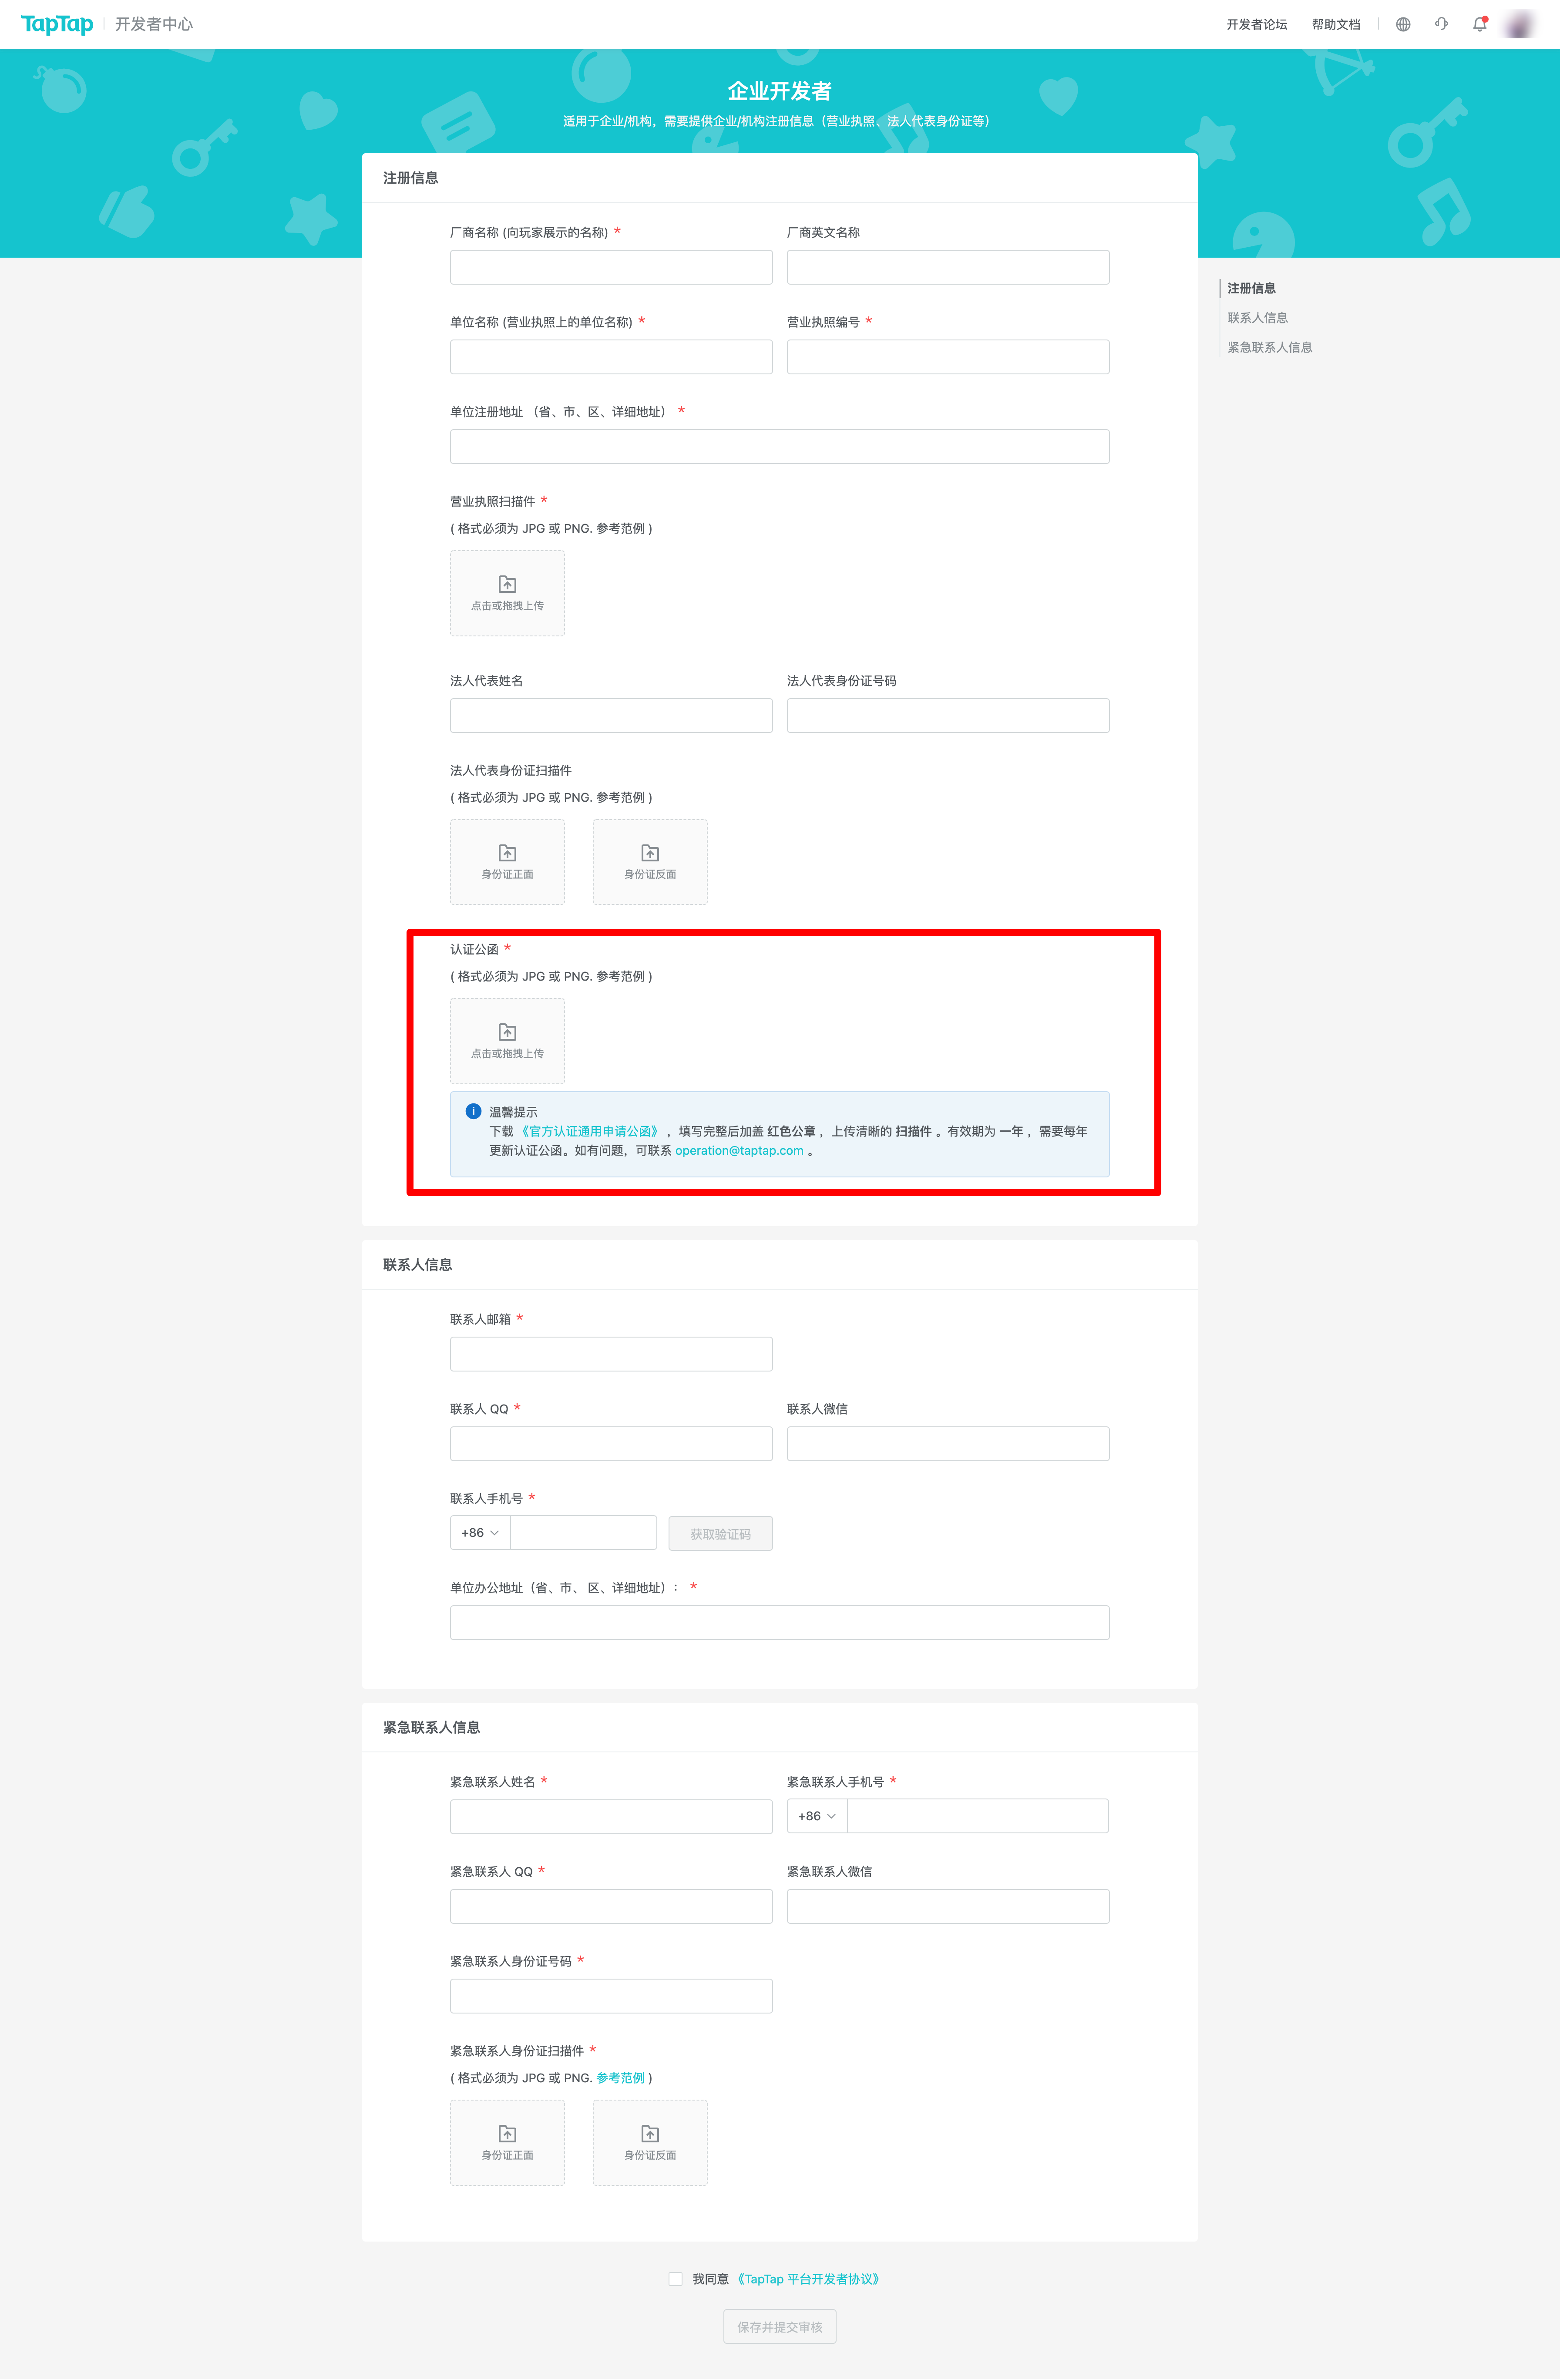Click the 获取验证码 button
Viewport: 1560px width, 2380px height.
[x=720, y=1533]
